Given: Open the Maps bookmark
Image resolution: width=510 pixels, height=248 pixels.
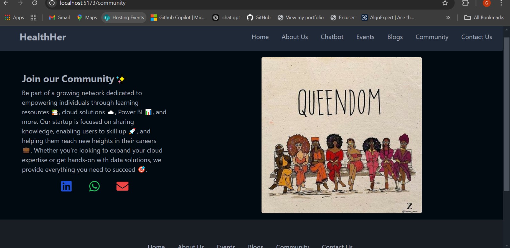Looking at the screenshot, I should 87,17.
